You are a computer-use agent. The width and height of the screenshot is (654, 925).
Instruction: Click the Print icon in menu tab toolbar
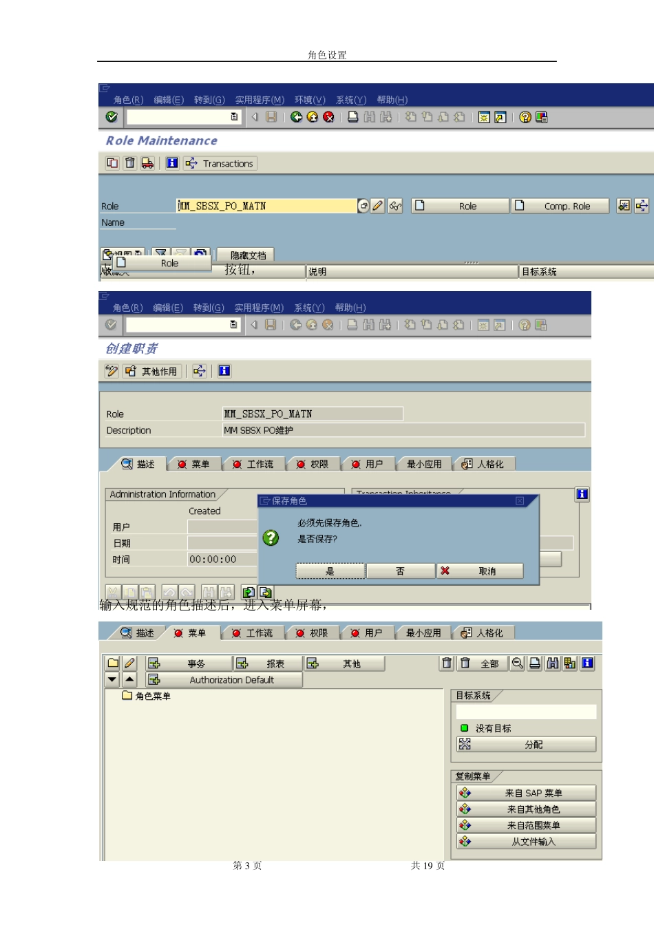tap(535, 663)
